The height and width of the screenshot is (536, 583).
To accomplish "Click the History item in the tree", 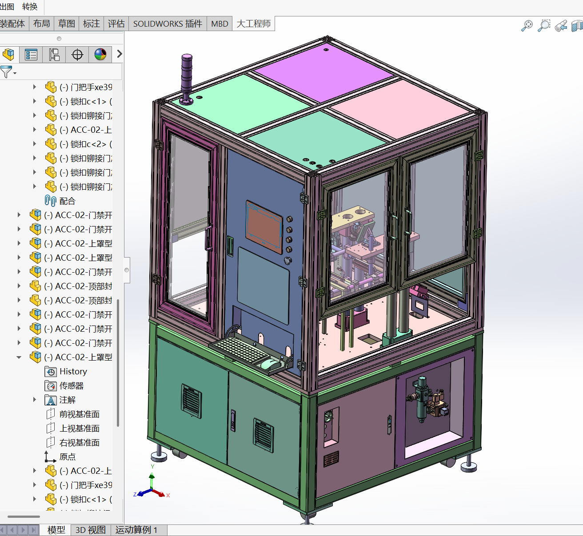I will [73, 371].
